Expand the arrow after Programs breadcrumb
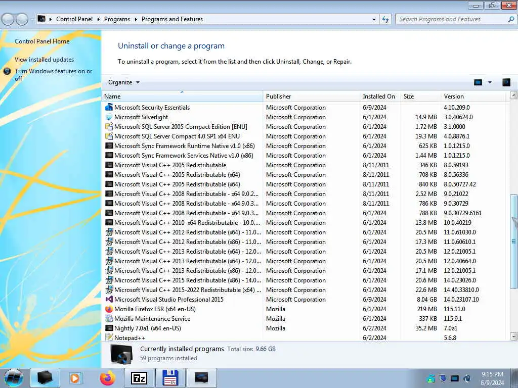 tap(136, 19)
